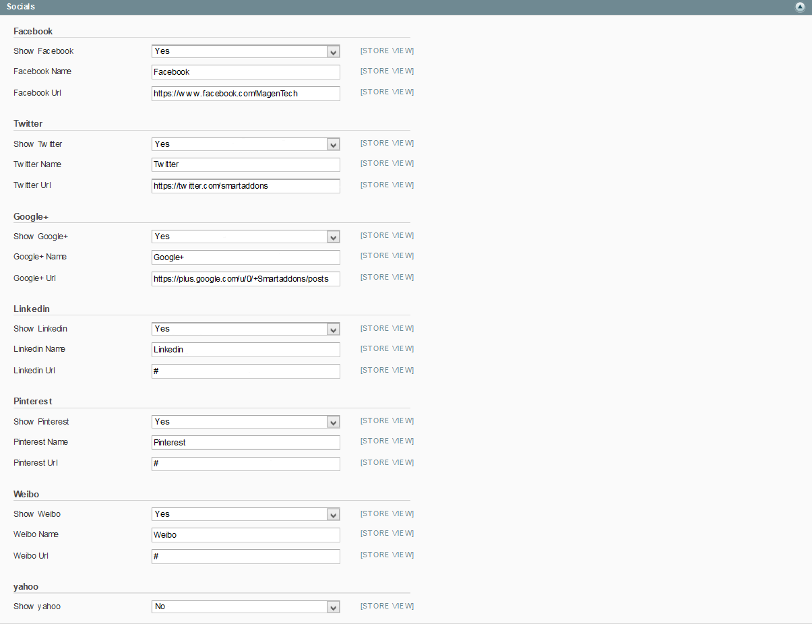Open the Show Google+ dropdown
The height and width of the screenshot is (624, 812).
click(x=246, y=237)
